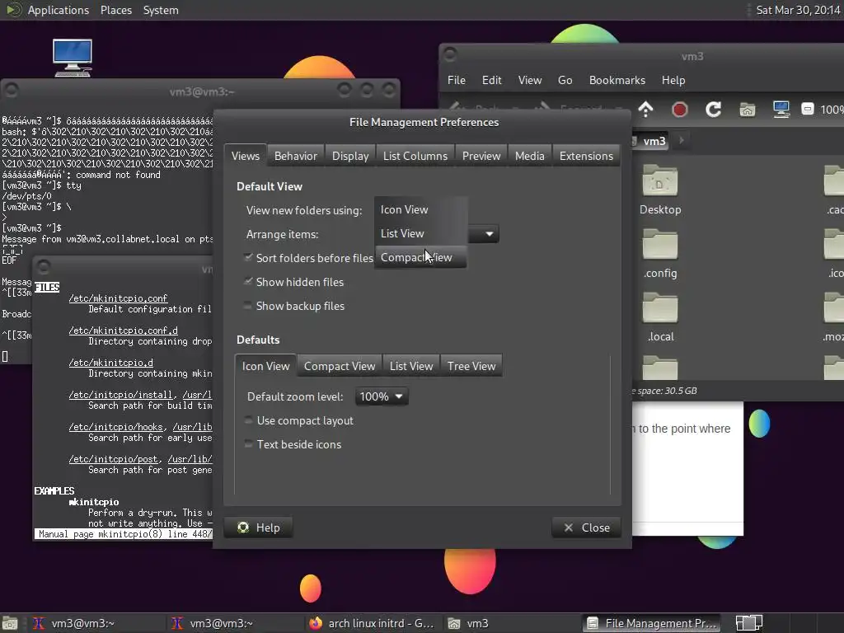Click the Applications menu logo icon in top panel
The width and height of the screenshot is (844, 633).
tap(13, 10)
